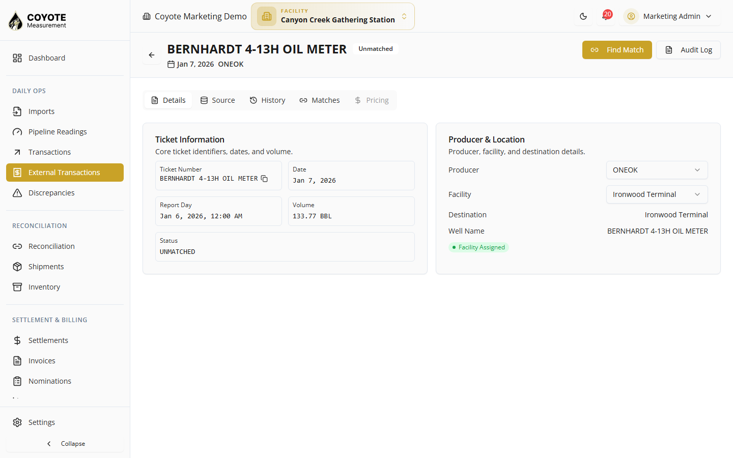This screenshot has width=733, height=458.
Task: Click the Date field Jan 7, 2026
Action: (351, 176)
